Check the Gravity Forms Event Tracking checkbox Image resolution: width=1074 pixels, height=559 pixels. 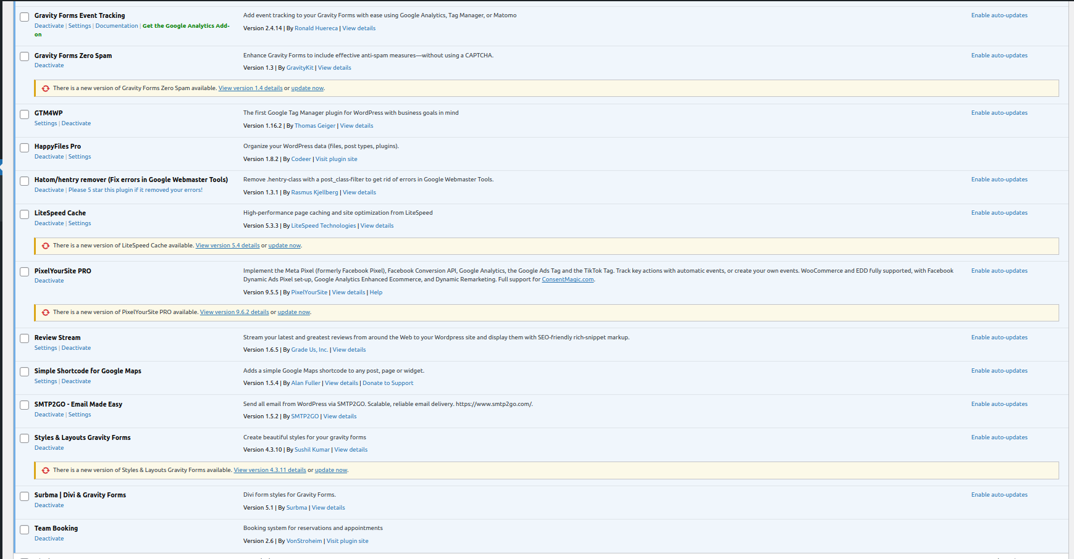point(25,17)
